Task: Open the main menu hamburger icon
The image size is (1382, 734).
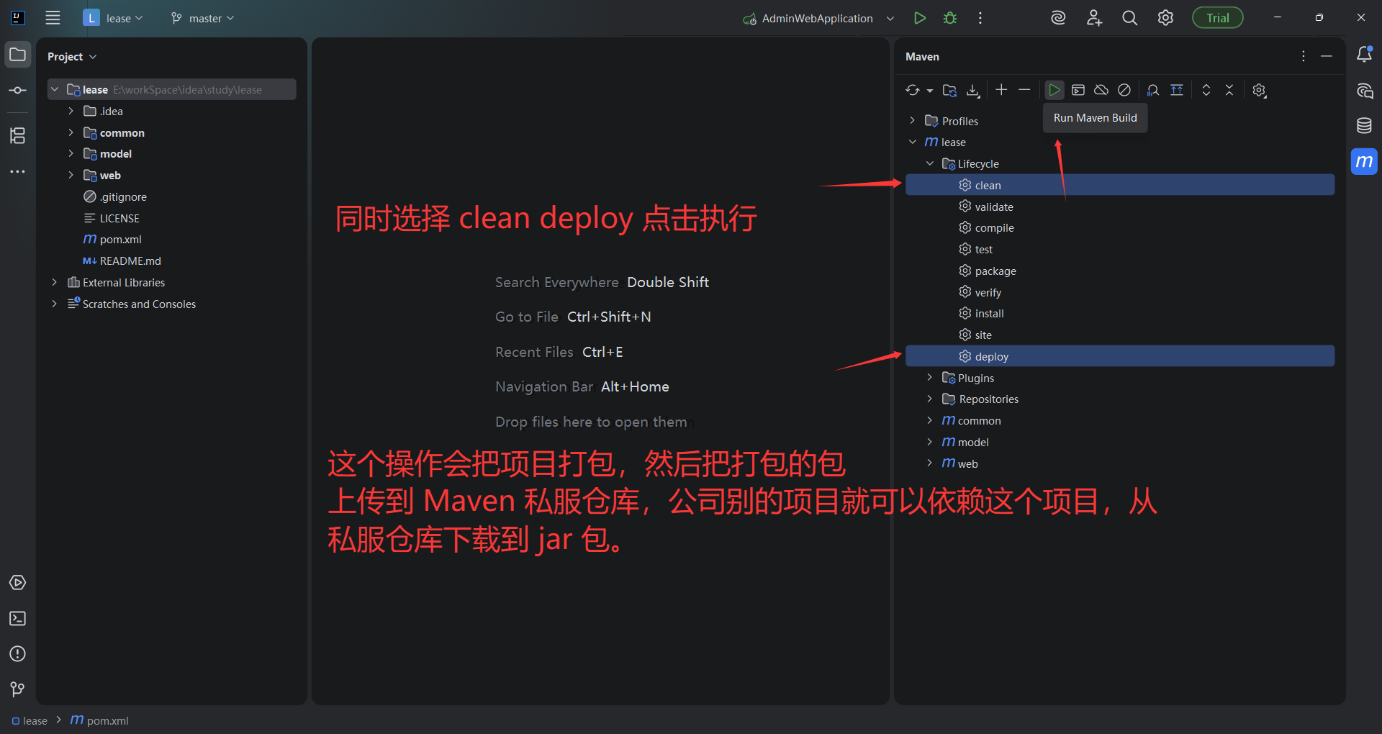Action: point(53,18)
